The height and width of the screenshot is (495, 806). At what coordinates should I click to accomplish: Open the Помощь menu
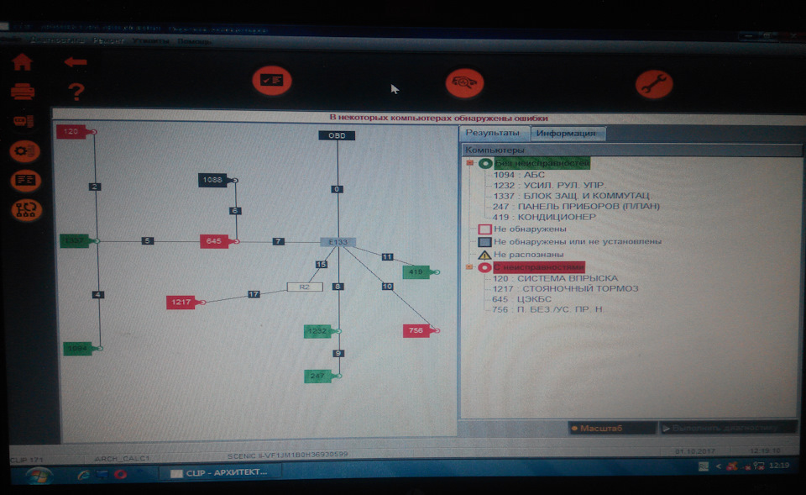(x=194, y=41)
